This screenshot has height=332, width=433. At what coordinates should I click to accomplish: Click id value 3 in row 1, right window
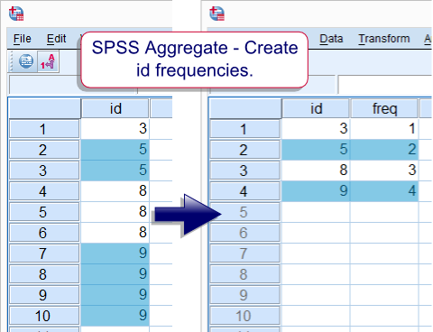click(x=316, y=129)
